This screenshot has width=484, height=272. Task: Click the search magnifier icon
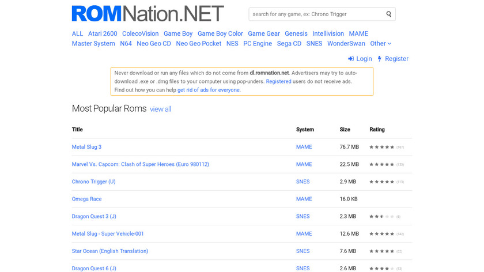coord(388,14)
